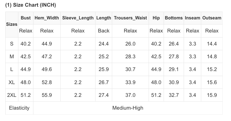Viewport: 231px width, 121px height.
Task: Select the 26.4 bottoms value
Action: click(174, 44)
